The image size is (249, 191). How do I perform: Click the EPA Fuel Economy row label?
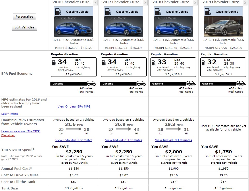17,73
